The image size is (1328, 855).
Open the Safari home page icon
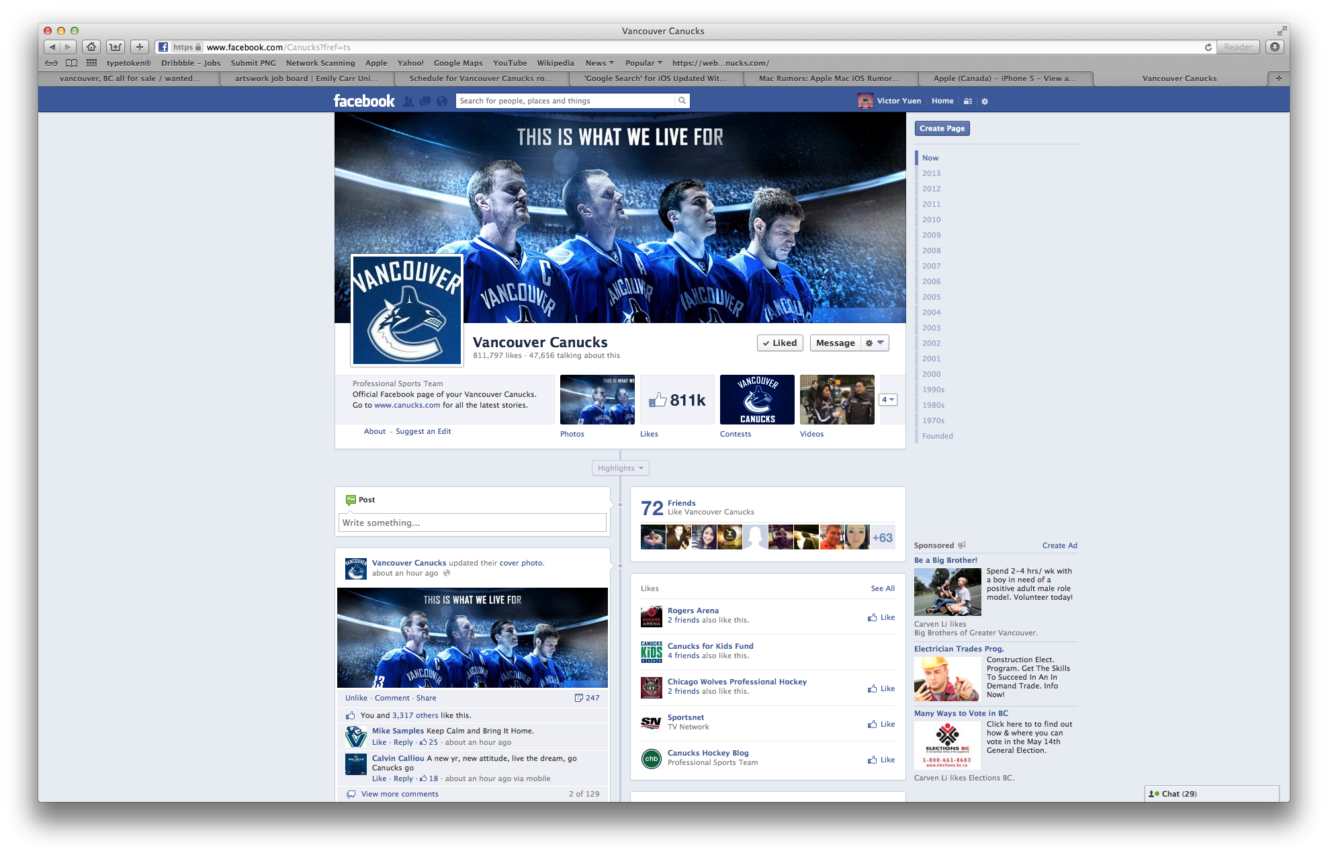[91, 47]
